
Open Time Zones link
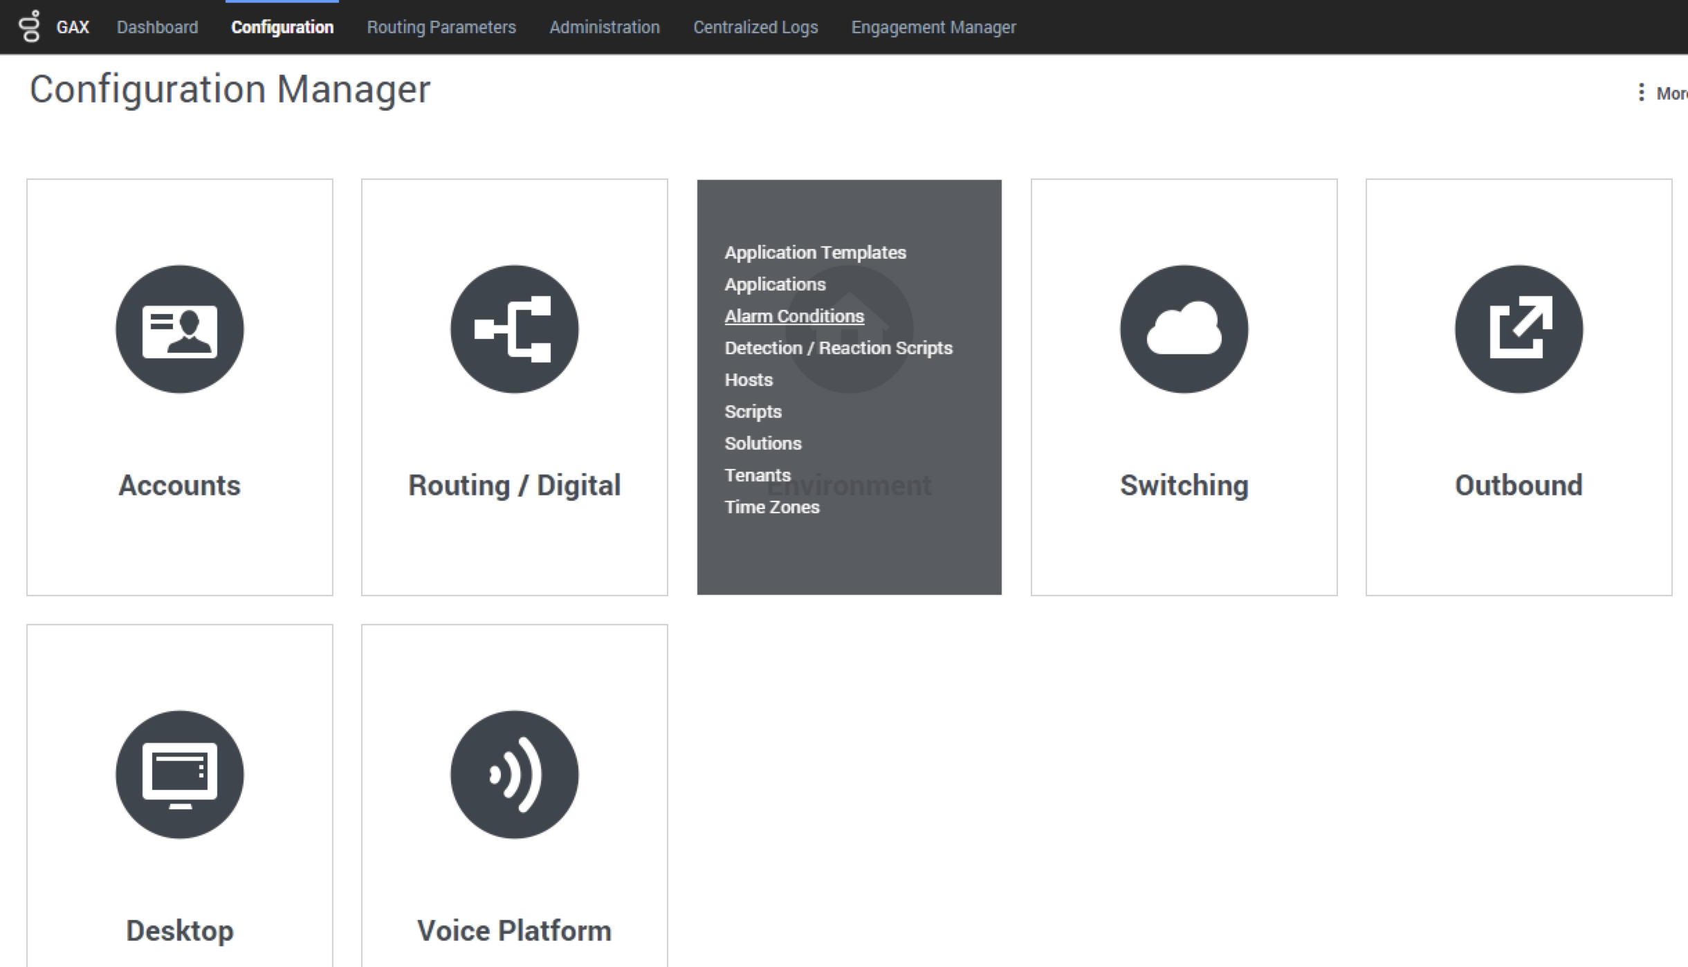pos(771,507)
